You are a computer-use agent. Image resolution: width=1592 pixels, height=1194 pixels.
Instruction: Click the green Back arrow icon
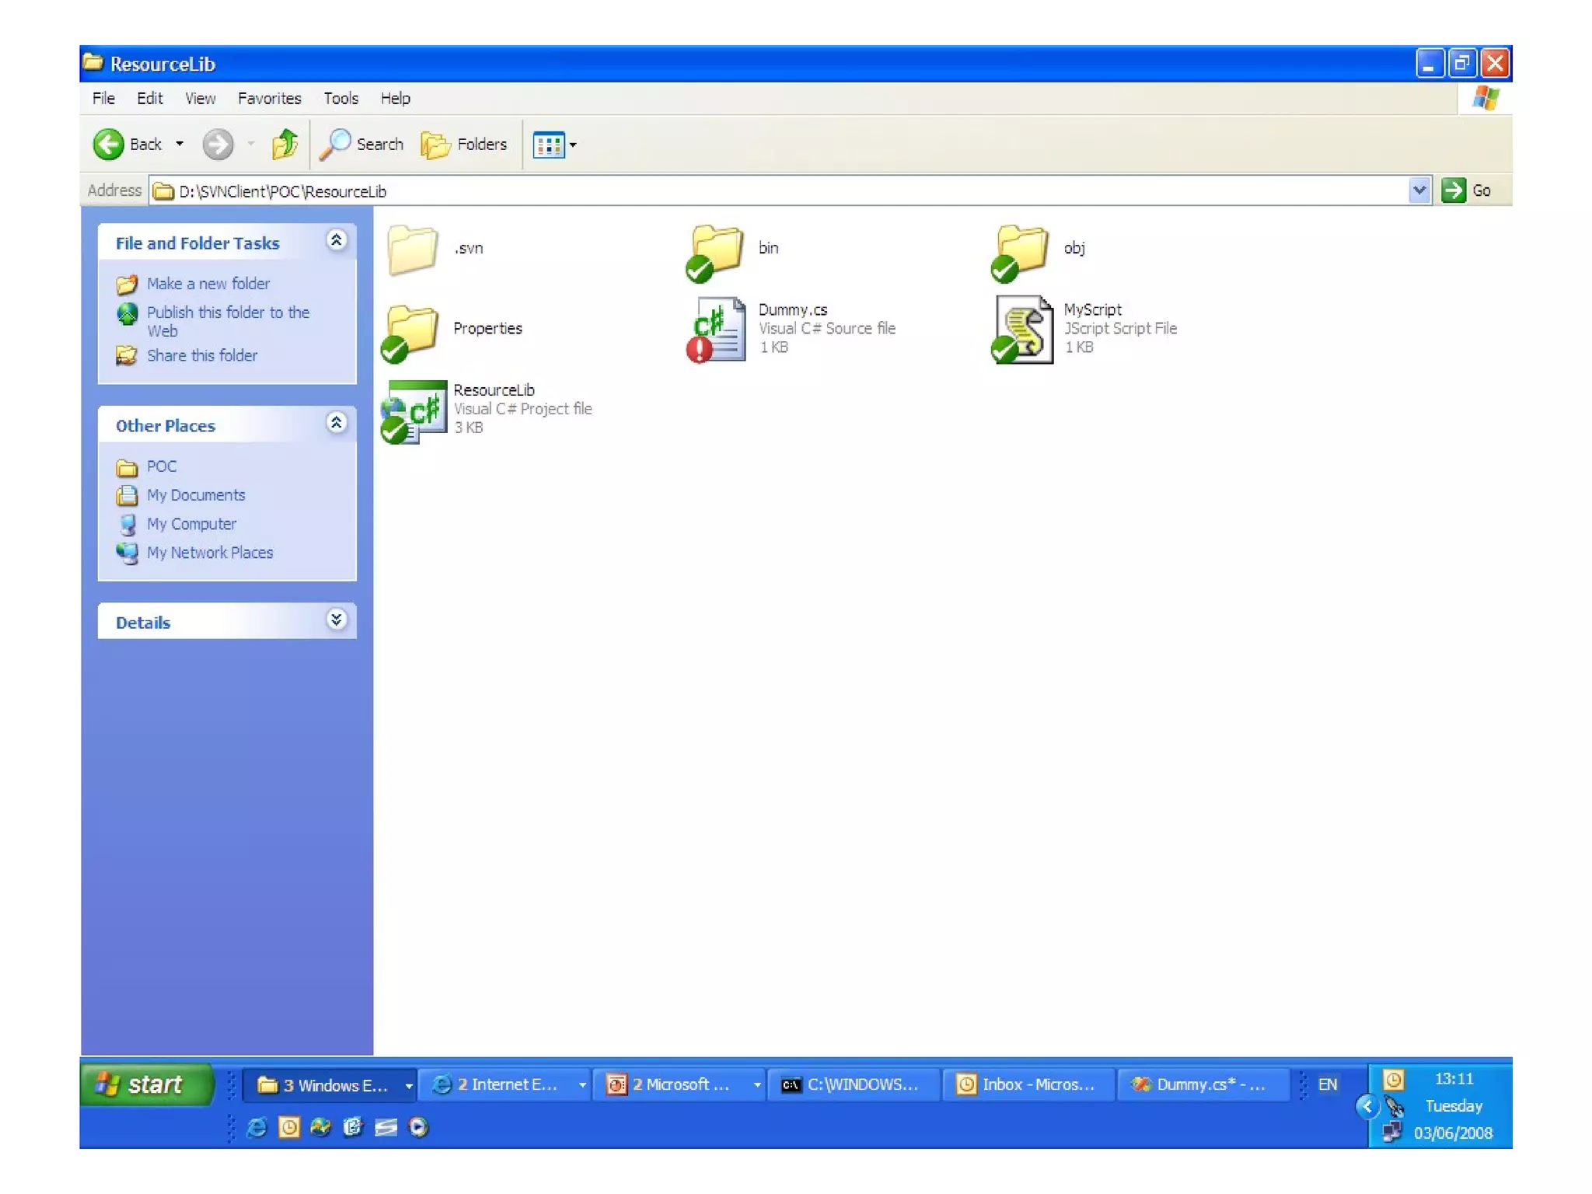click(x=108, y=145)
